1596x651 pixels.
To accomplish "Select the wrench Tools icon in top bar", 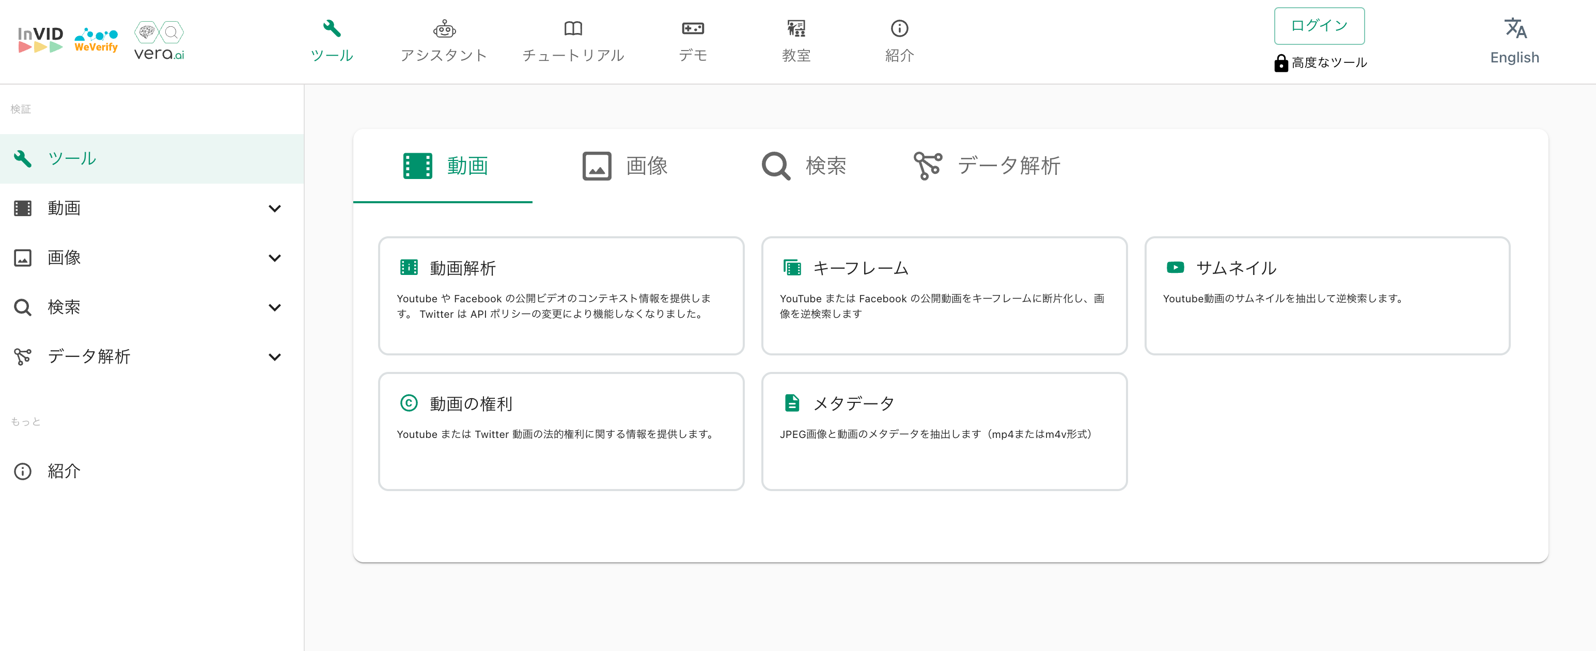I will [332, 28].
